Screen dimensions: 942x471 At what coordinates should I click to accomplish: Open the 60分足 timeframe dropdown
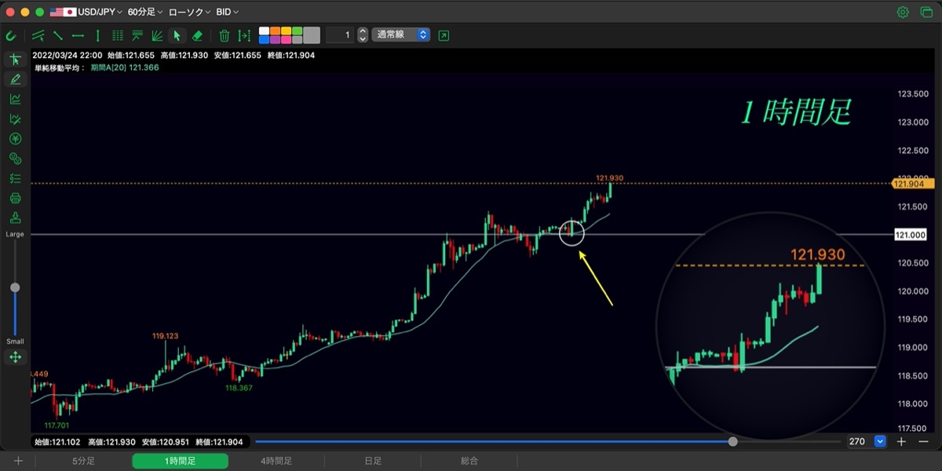point(145,12)
